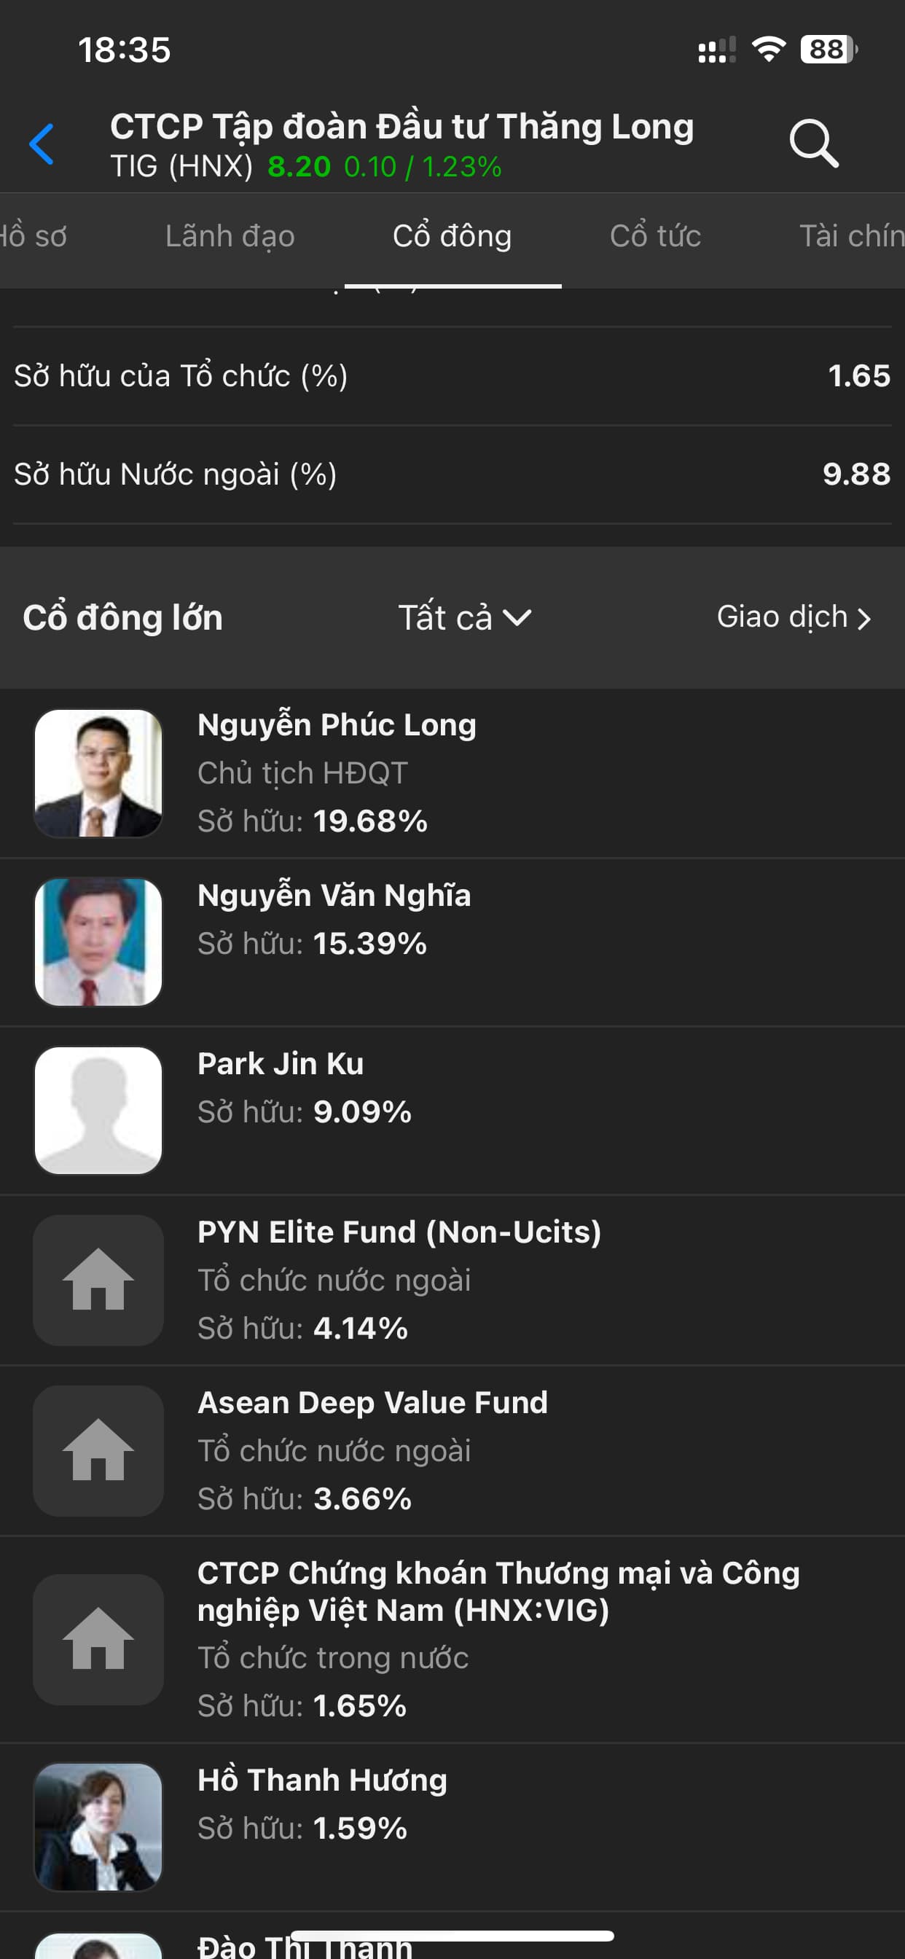Open the search magnifier icon
Screen dimensions: 905x1959
813,142
